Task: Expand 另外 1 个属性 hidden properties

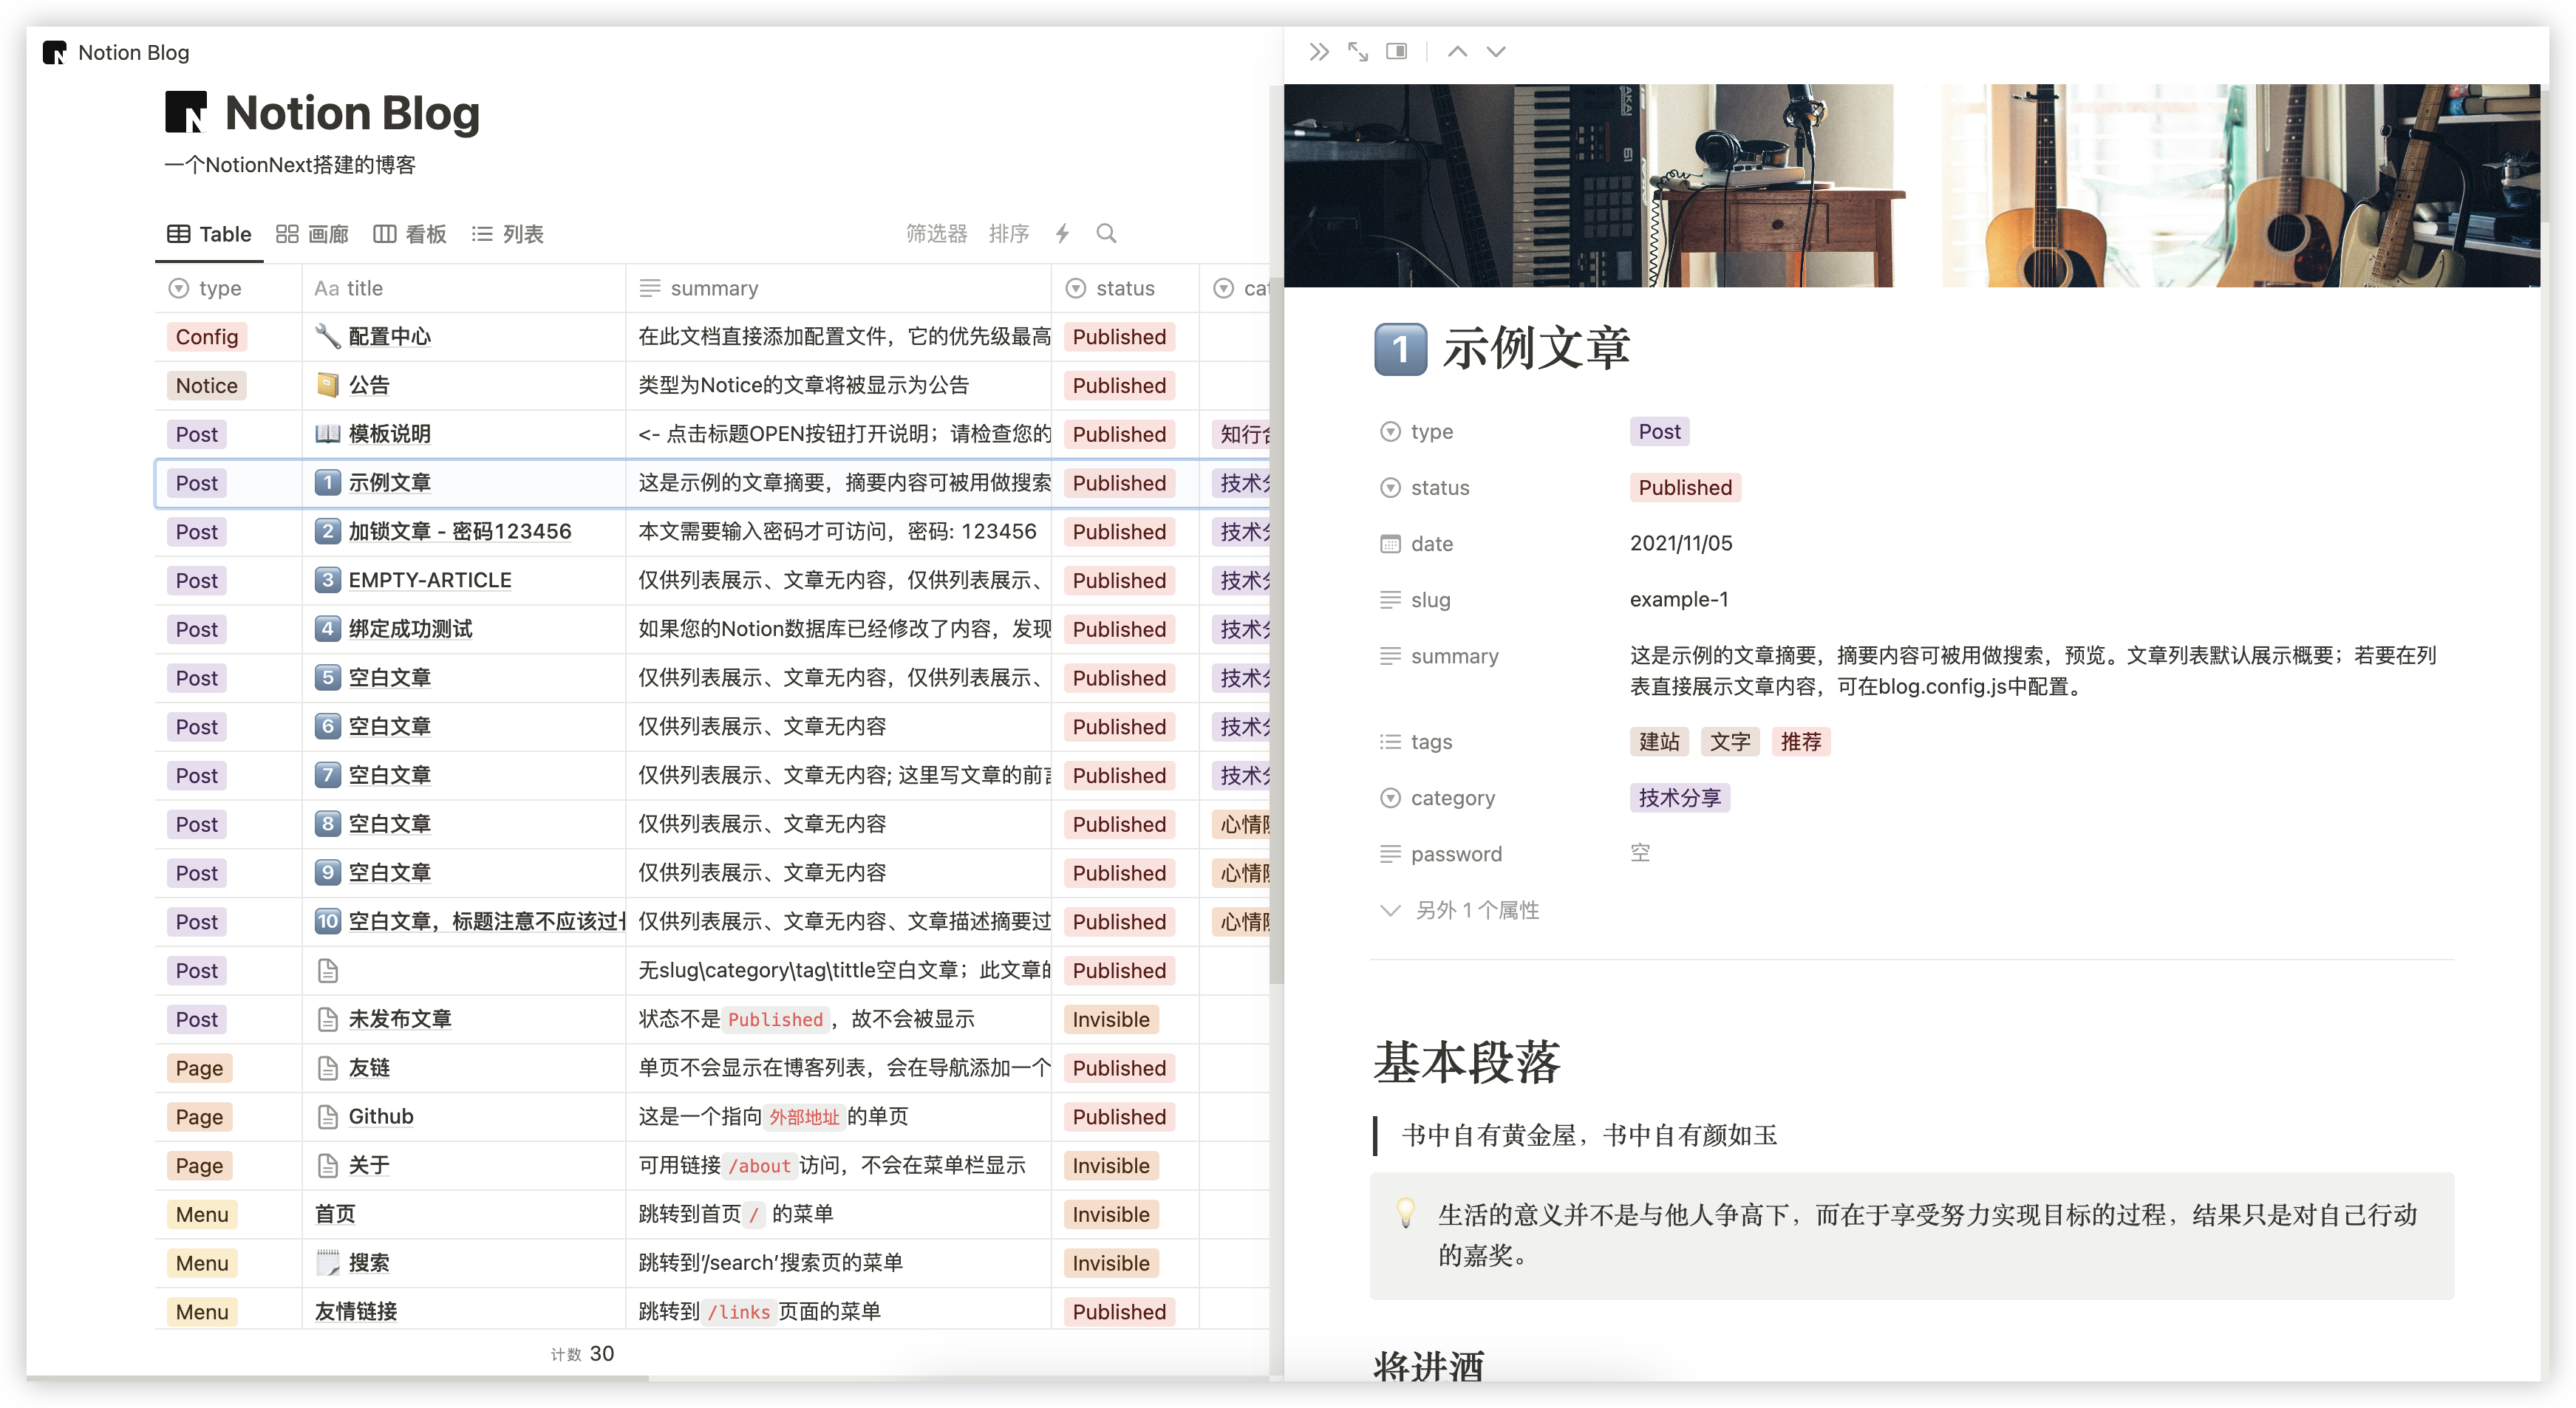Action: click(x=1460, y=910)
